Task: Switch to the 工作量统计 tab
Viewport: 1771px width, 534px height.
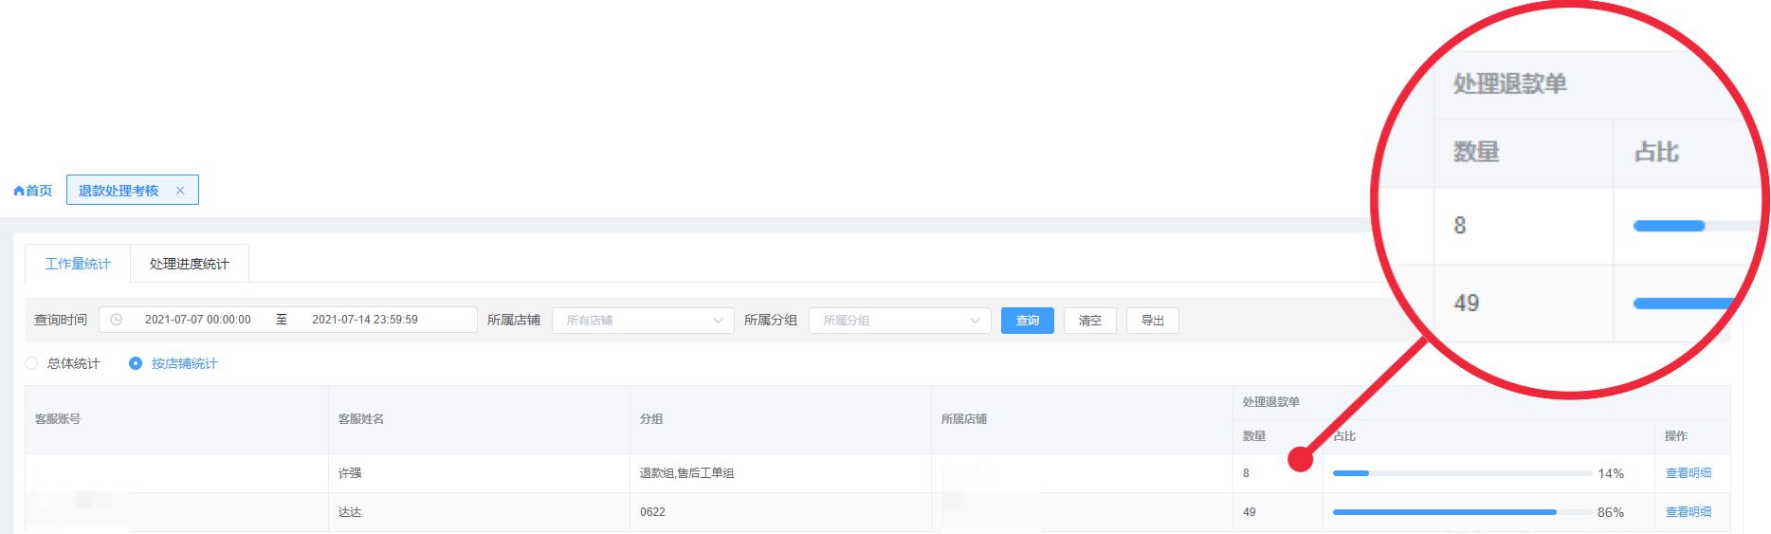Action: [78, 264]
